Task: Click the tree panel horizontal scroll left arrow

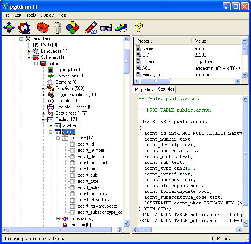Action: [x=5, y=230]
